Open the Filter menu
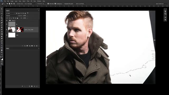 28,1
